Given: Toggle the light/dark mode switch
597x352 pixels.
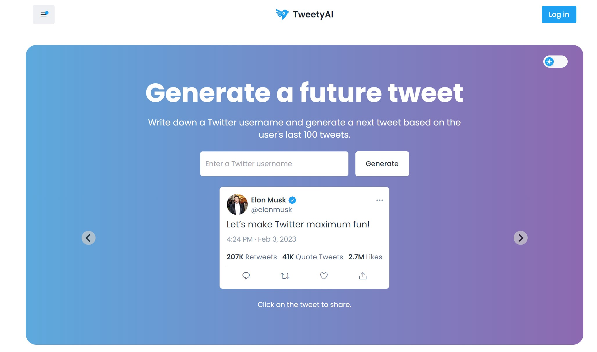Looking at the screenshot, I should [x=555, y=62].
